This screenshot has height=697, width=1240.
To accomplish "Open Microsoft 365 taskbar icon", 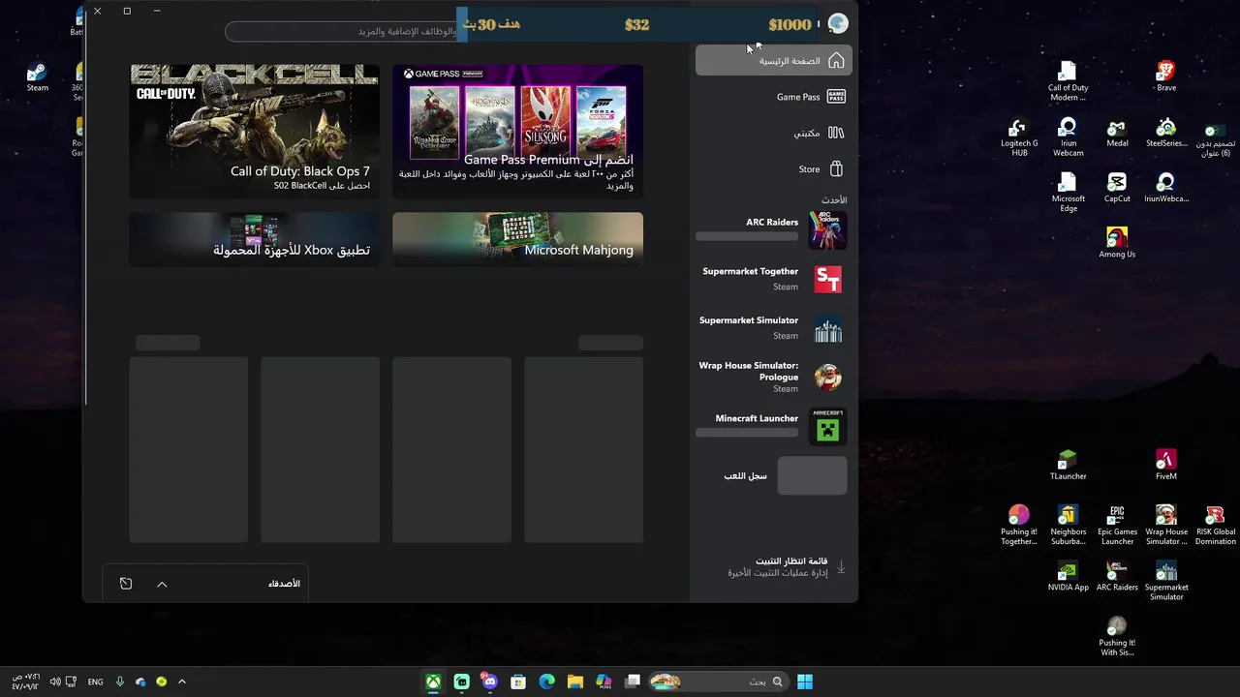I will tap(604, 682).
